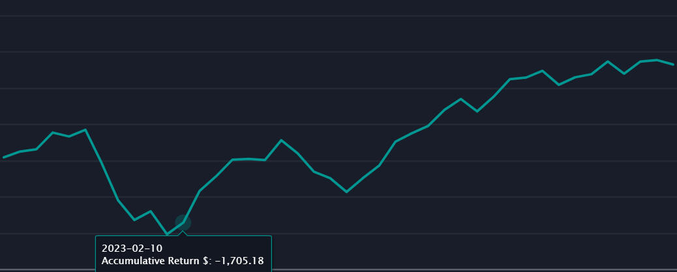Click the first small peak near chart's left
The height and width of the screenshot is (272, 677).
pyautogui.click(x=53, y=132)
